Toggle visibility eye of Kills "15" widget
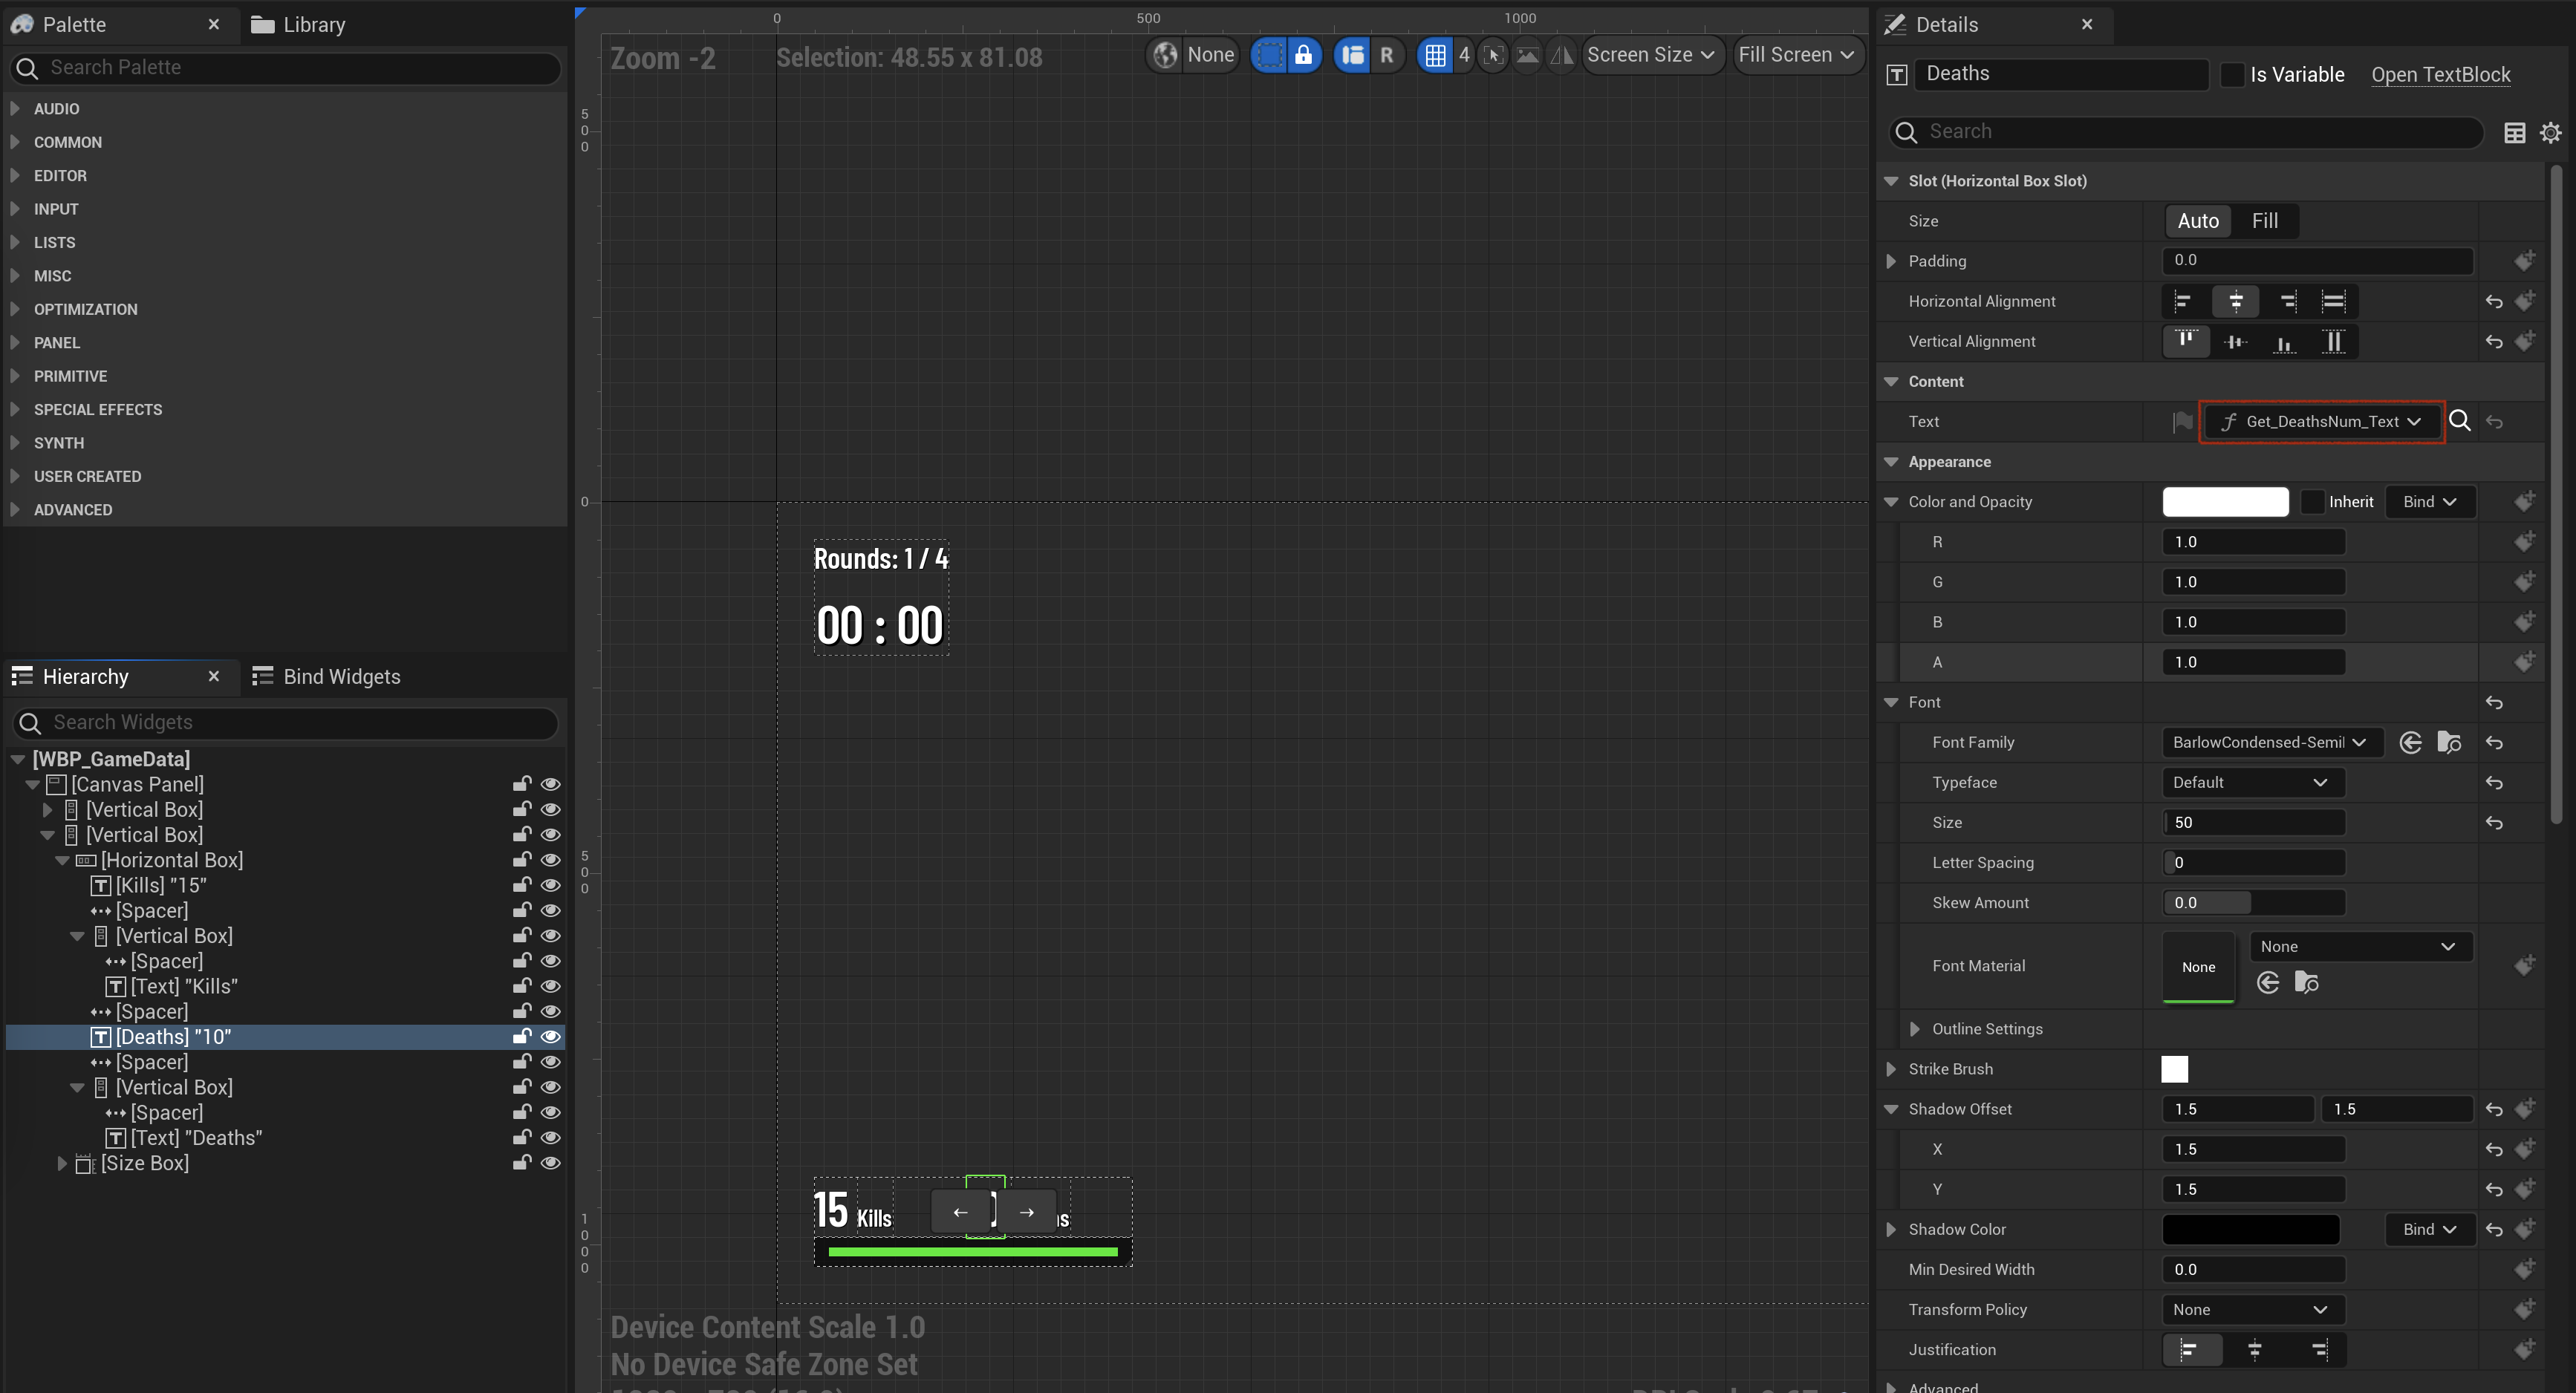This screenshot has width=2576, height=1393. pos(550,885)
